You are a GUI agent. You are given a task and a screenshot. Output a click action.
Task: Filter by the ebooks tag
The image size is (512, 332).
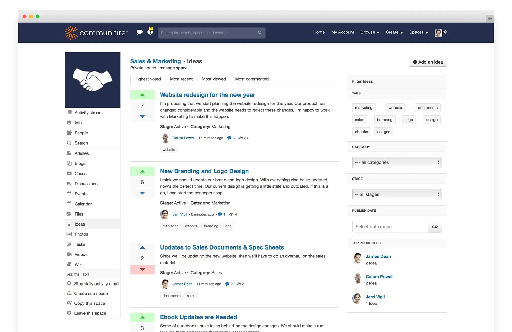(x=361, y=132)
